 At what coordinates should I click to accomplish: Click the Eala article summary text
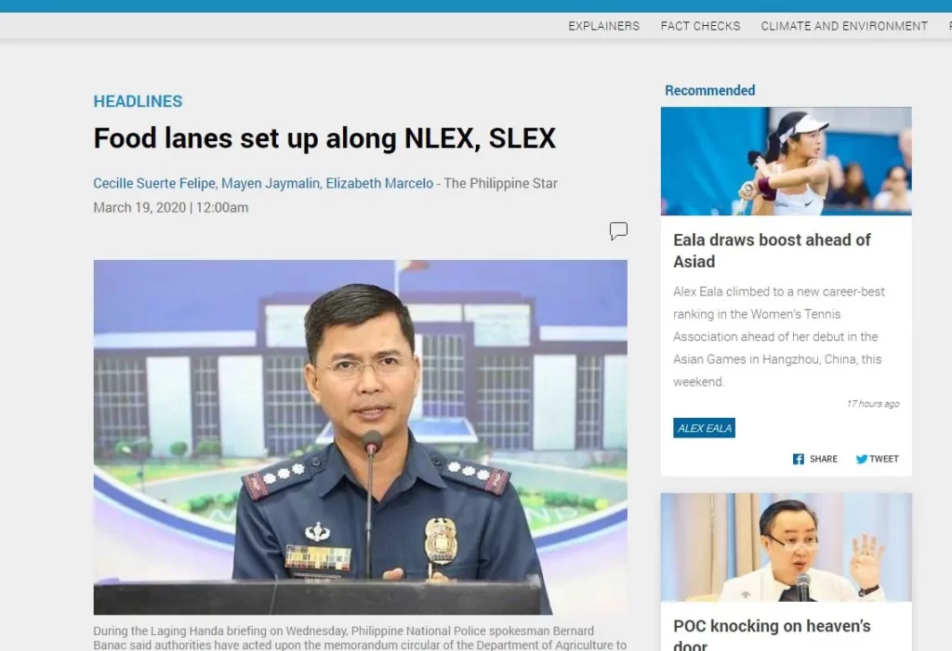coord(779,337)
